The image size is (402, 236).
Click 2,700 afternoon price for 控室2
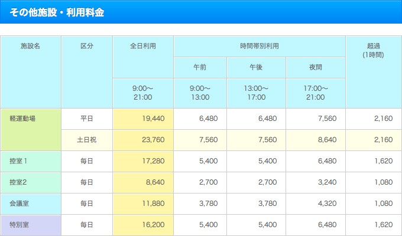point(256,182)
